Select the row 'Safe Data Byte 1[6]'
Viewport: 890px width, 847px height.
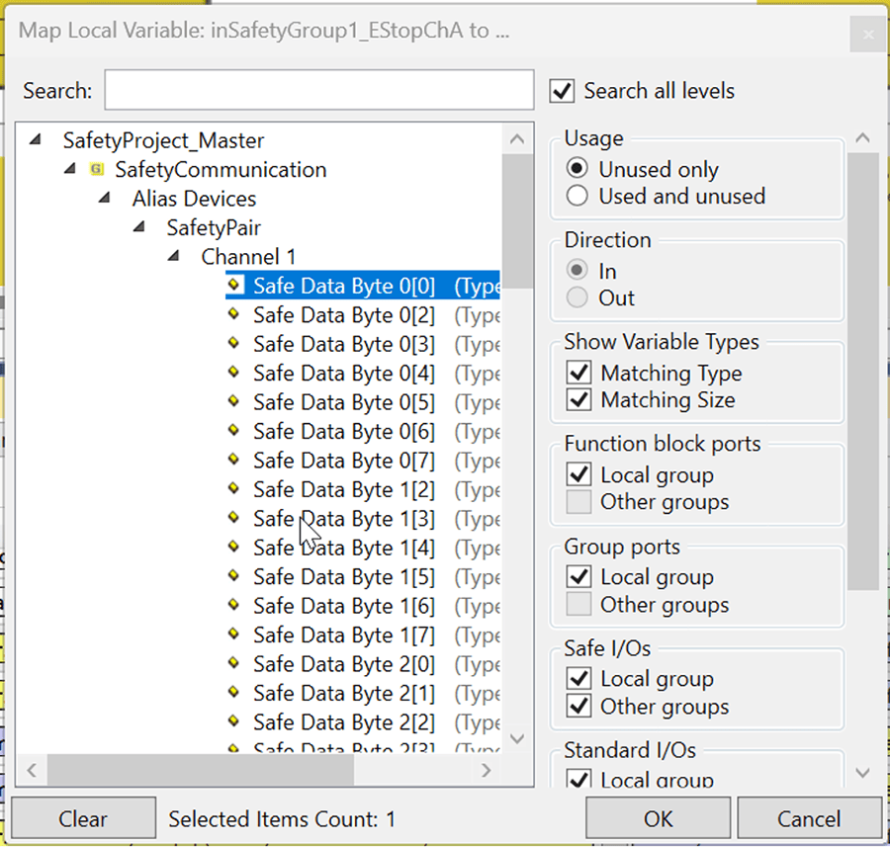pyautogui.click(x=363, y=606)
